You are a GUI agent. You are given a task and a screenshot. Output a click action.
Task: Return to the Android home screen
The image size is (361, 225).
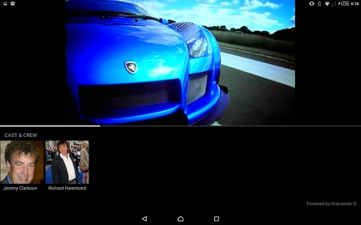tap(180, 218)
